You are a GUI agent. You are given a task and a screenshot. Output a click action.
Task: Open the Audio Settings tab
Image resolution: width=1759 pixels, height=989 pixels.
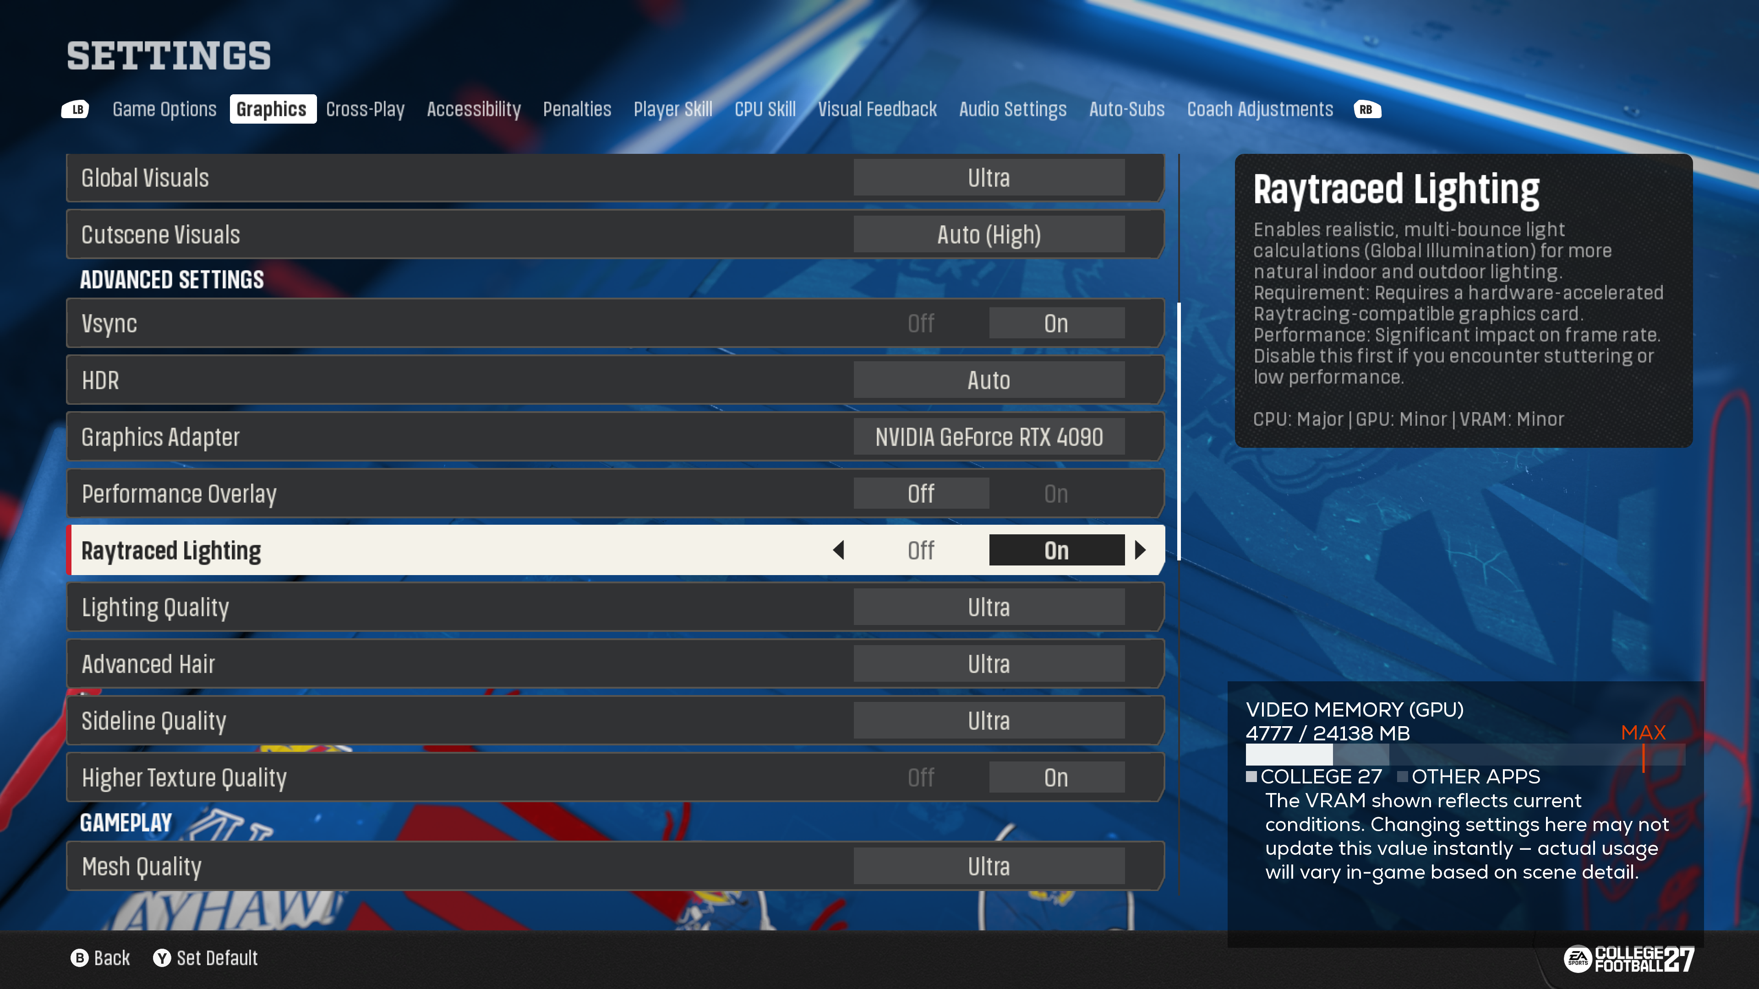tap(1013, 109)
